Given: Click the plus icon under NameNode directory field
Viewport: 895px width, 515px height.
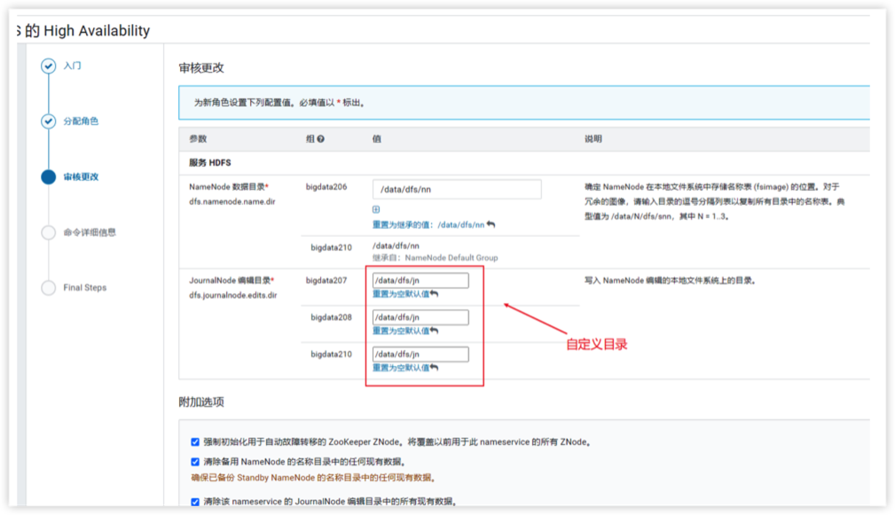Looking at the screenshot, I should pyautogui.click(x=376, y=210).
